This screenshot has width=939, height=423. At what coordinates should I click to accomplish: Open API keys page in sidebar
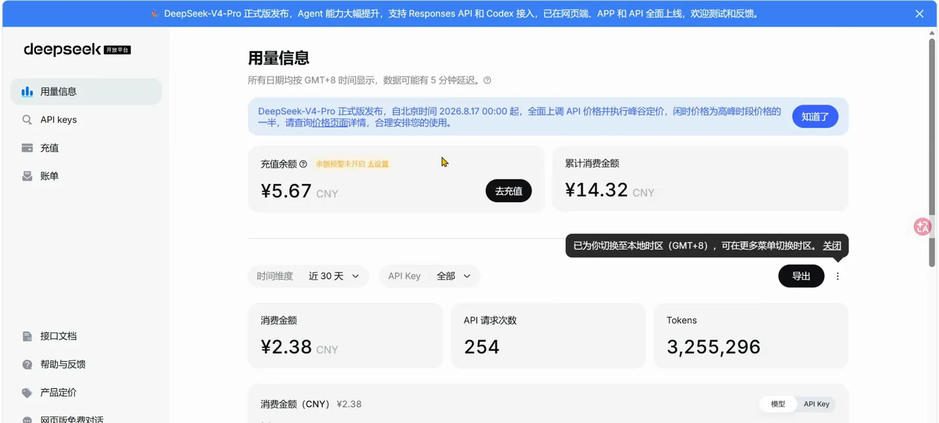tap(86, 120)
